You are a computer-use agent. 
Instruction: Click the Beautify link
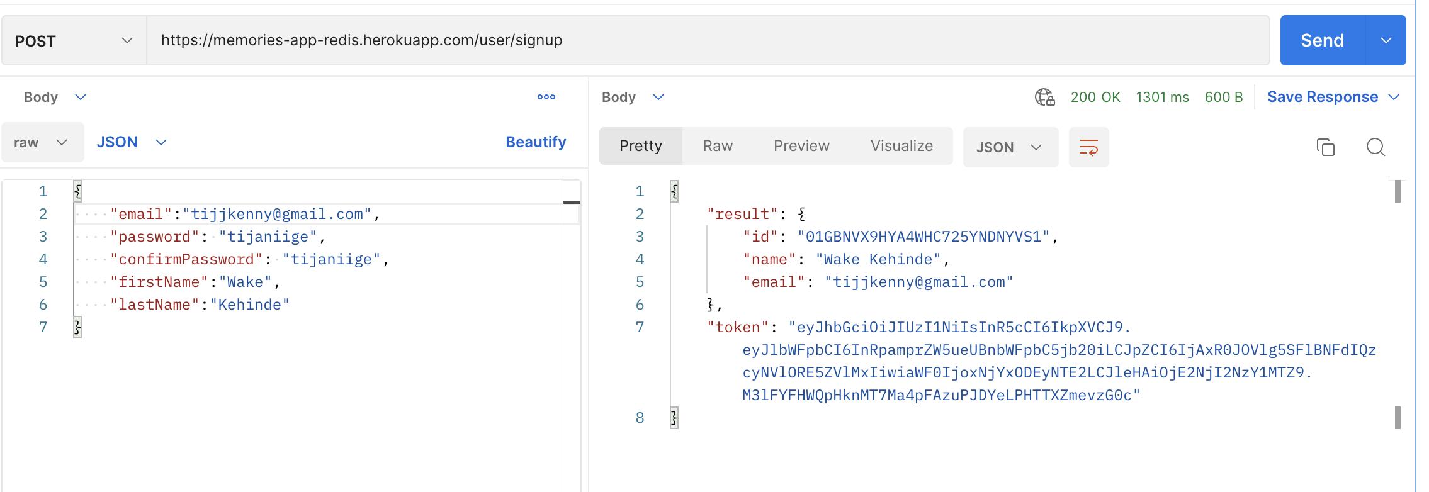536,142
